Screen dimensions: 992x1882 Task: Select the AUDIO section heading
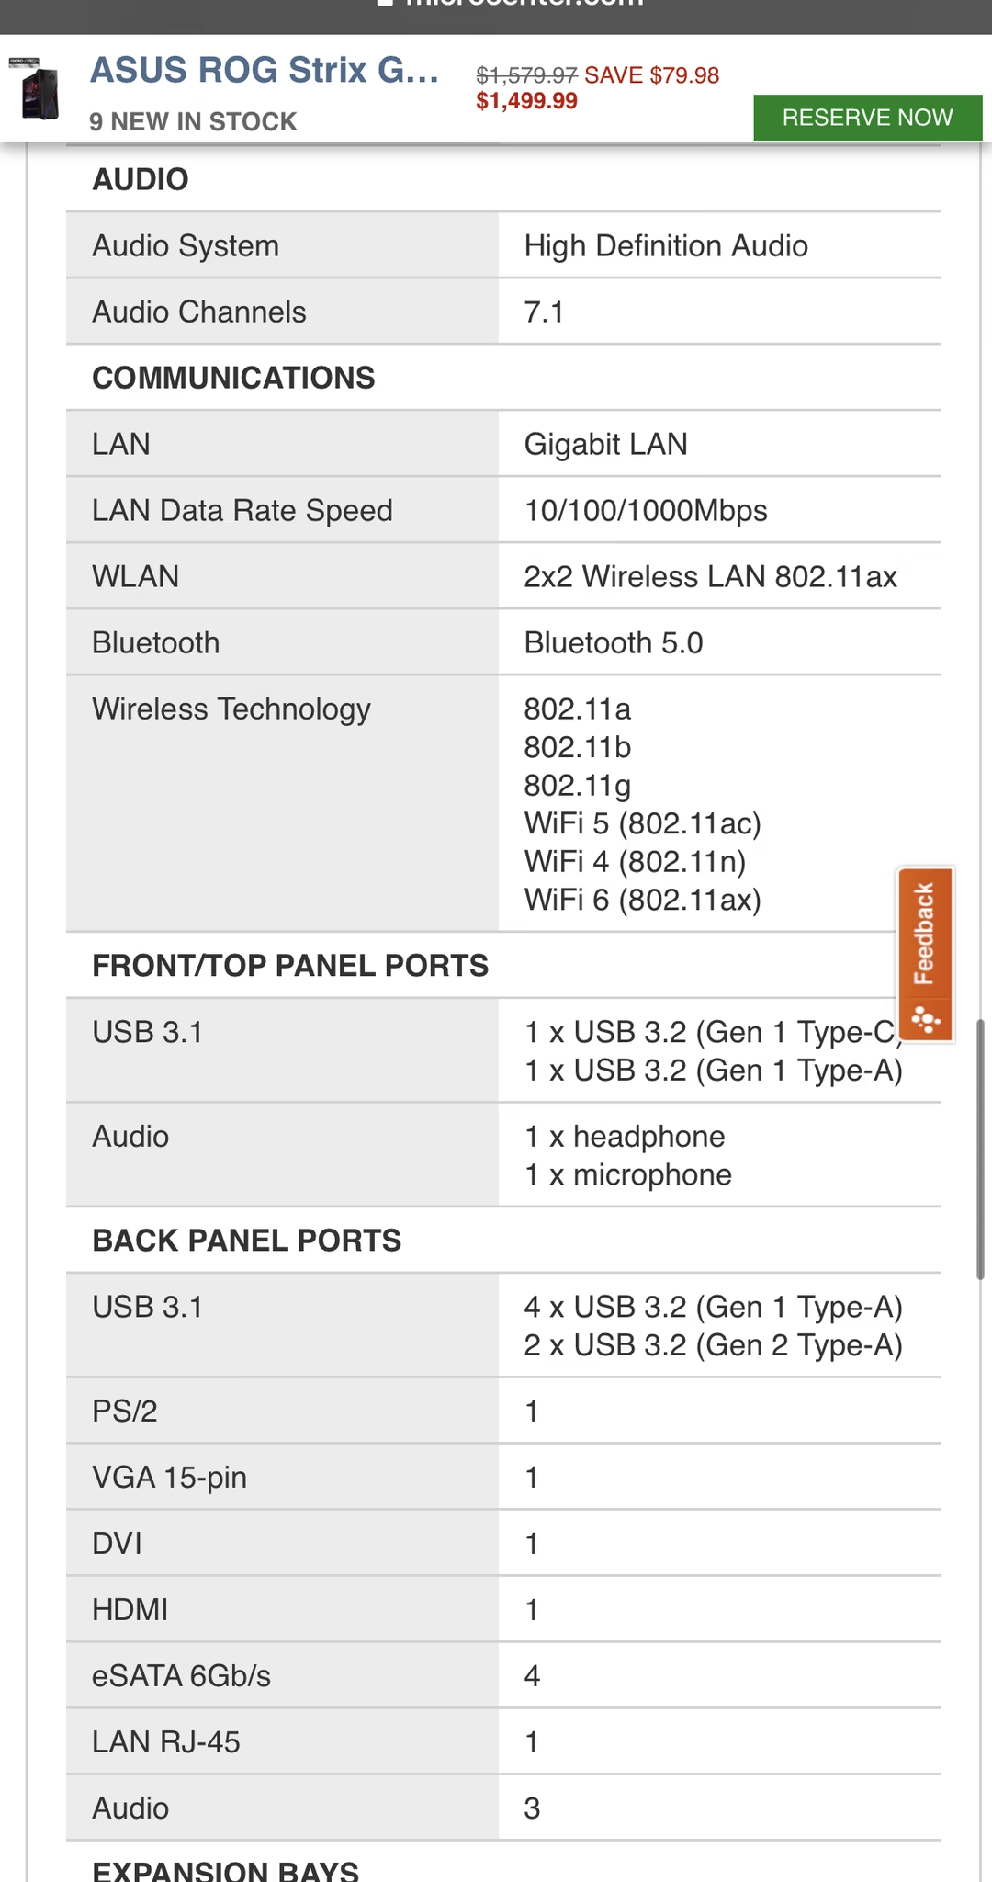[x=141, y=179]
